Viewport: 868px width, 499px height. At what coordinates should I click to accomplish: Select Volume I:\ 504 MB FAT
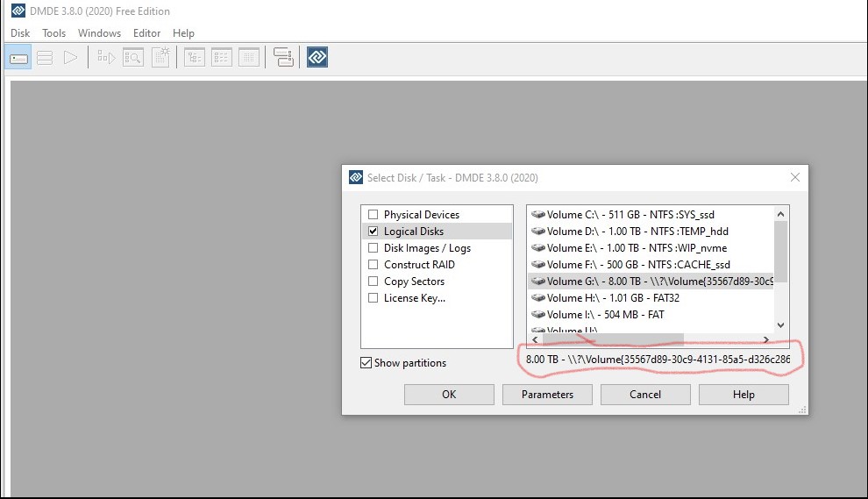pos(651,314)
